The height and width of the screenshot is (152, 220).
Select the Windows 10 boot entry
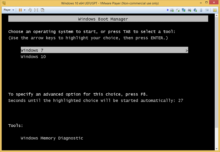33,56
